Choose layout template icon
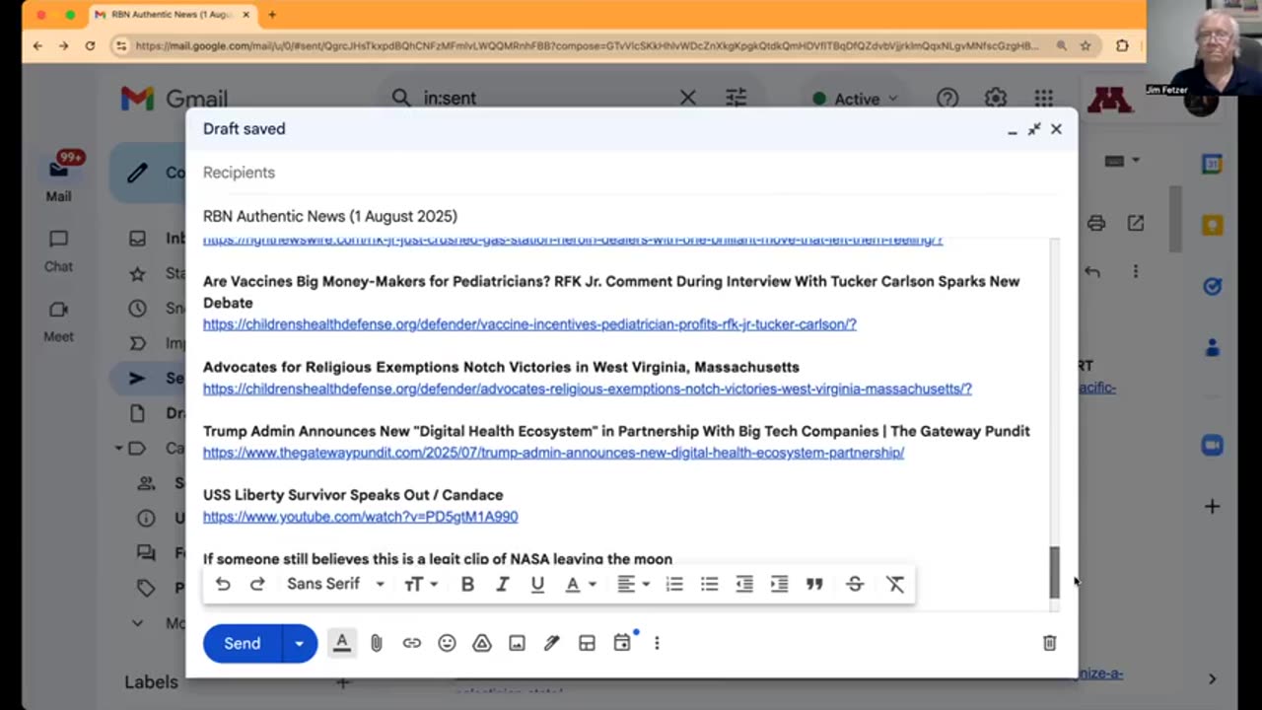 pyautogui.click(x=587, y=643)
